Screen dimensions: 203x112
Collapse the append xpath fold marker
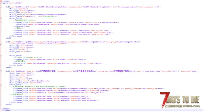click(1, 3)
